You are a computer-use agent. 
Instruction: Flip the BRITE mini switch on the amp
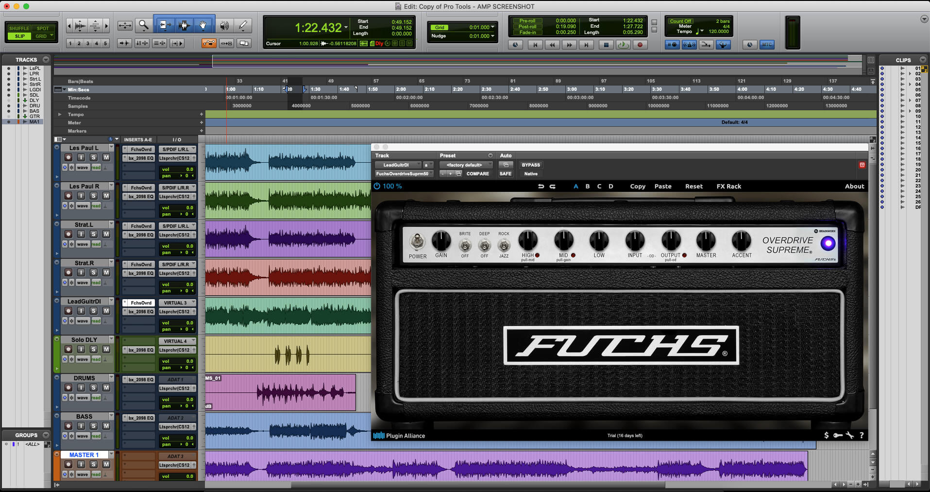(465, 245)
